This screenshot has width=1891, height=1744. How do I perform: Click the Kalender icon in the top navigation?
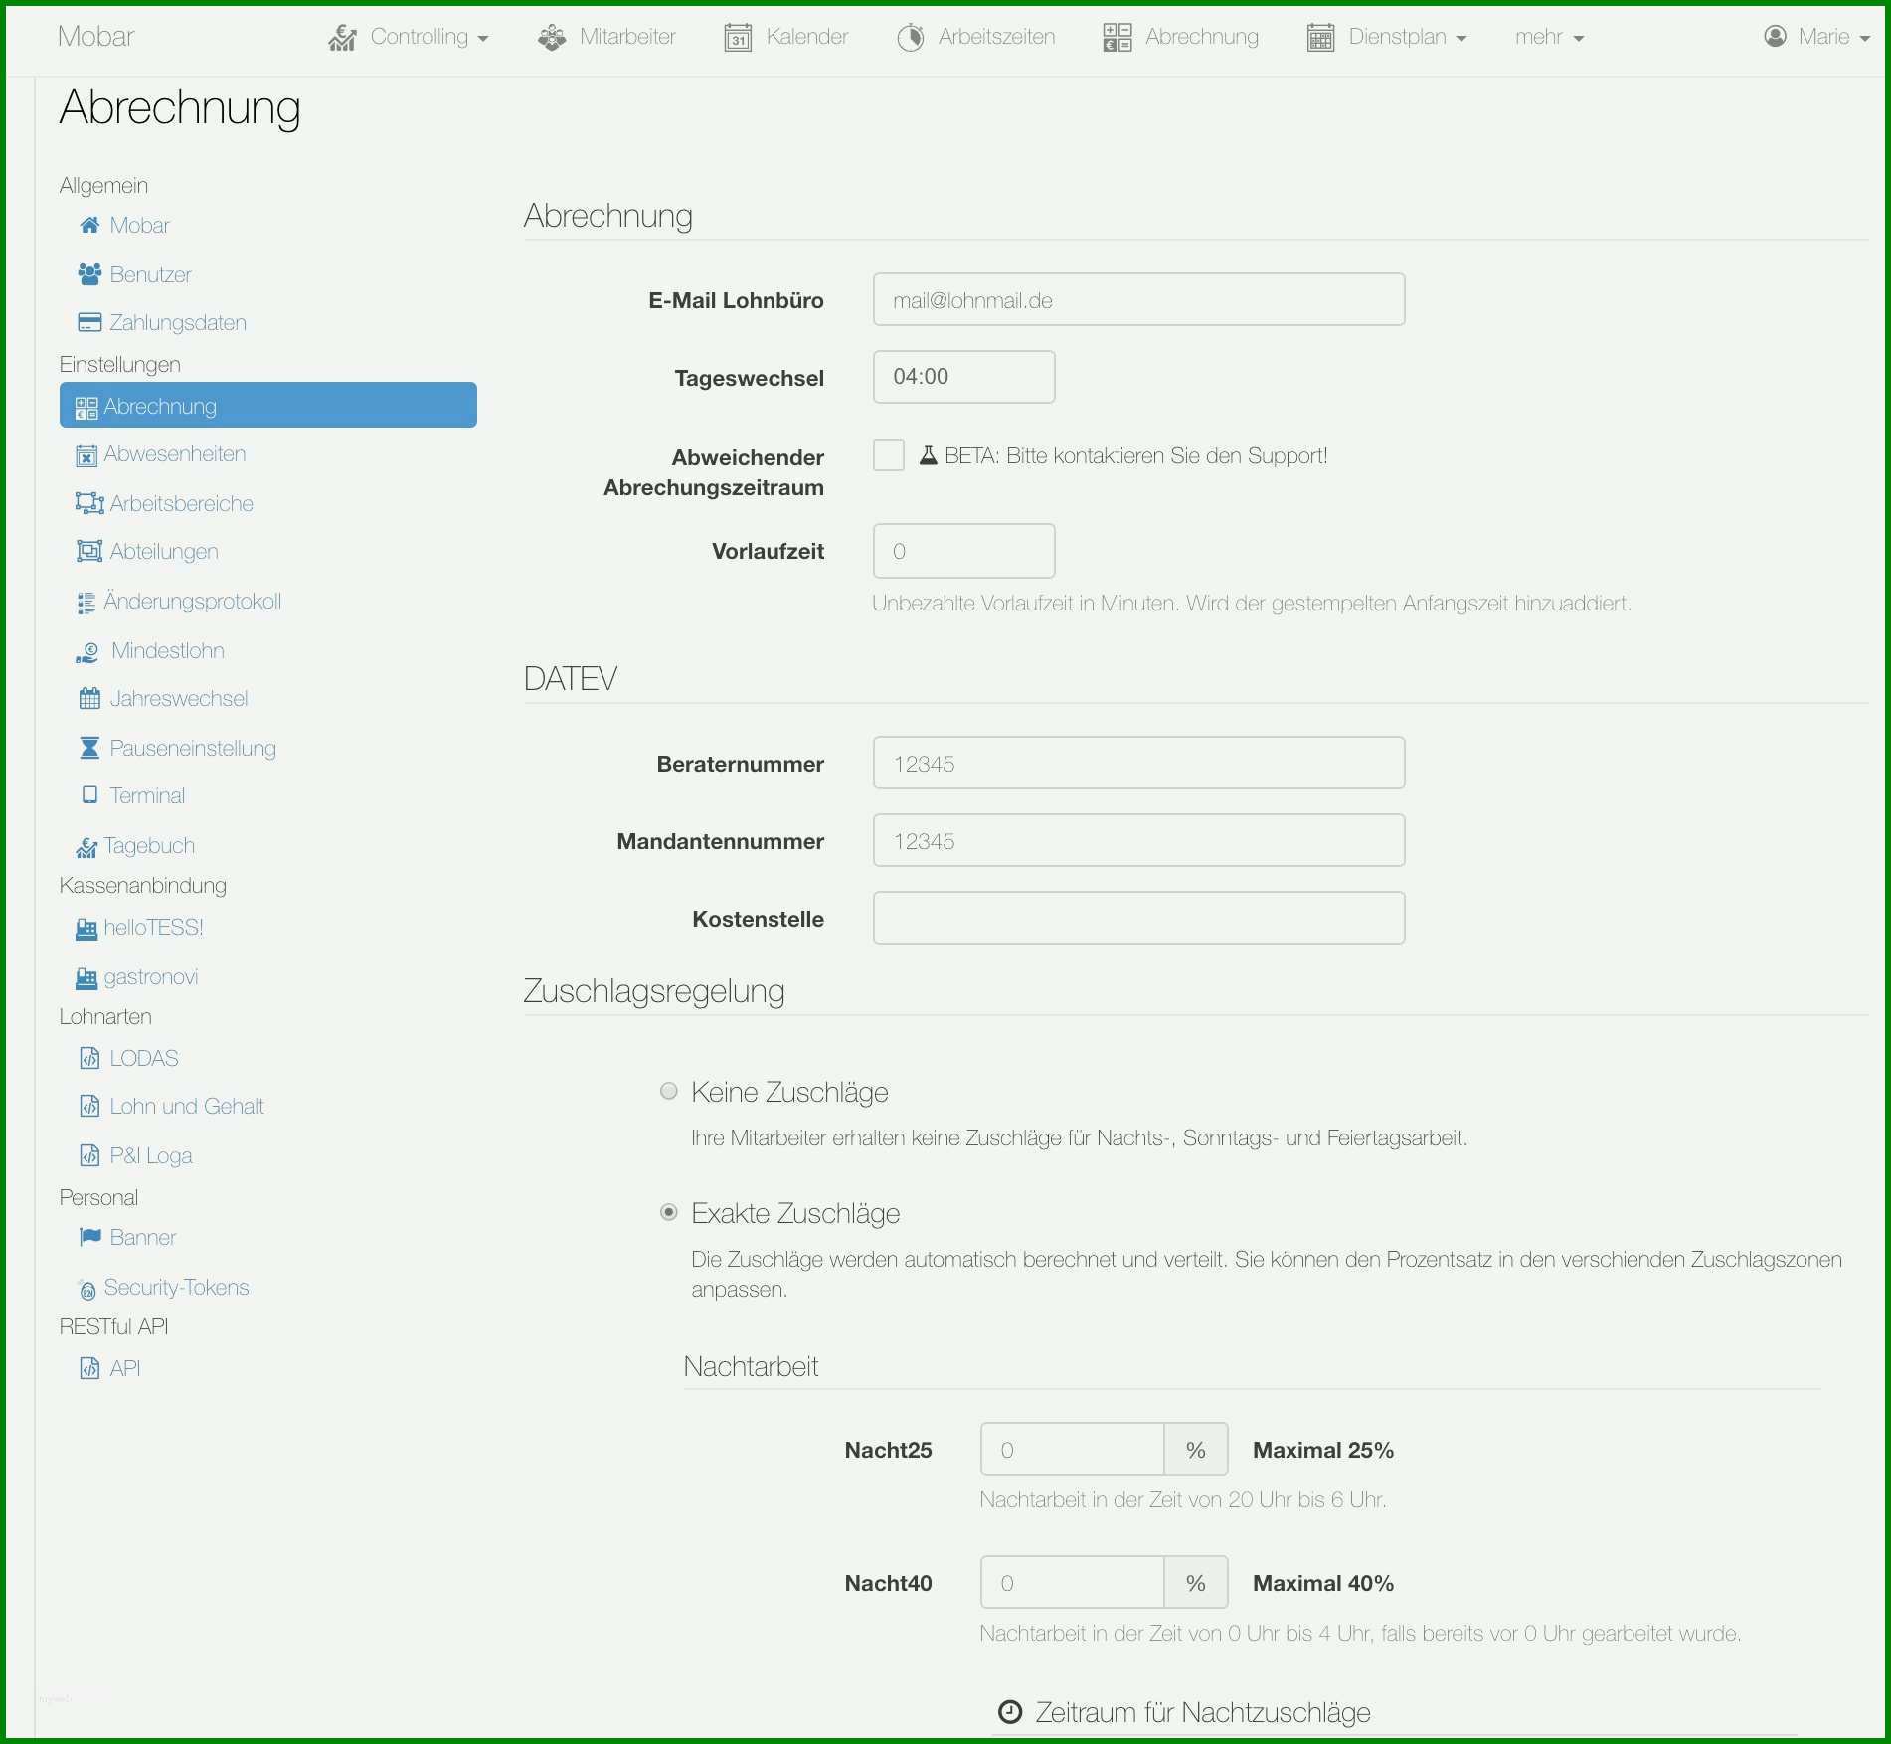tap(738, 38)
